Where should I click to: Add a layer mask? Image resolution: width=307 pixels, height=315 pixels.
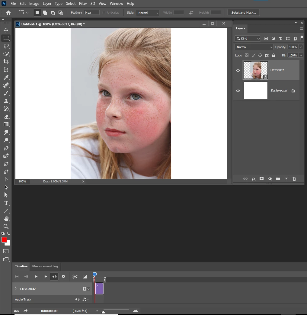[261, 178]
